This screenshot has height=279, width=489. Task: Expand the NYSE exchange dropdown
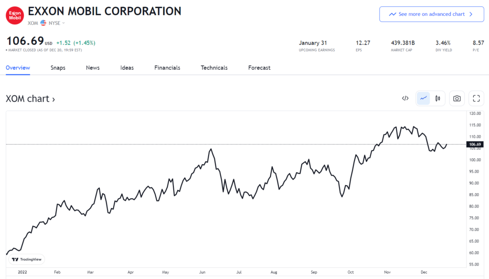tap(57, 23)
